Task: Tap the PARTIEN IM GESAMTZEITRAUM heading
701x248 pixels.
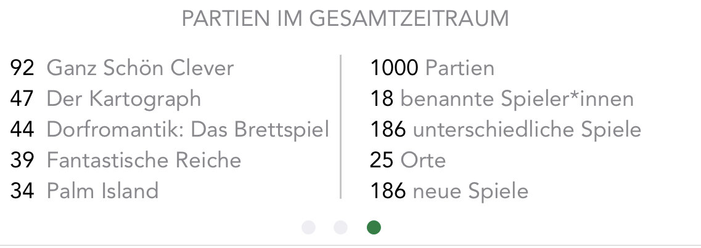Action: click(x=345, y=19)
